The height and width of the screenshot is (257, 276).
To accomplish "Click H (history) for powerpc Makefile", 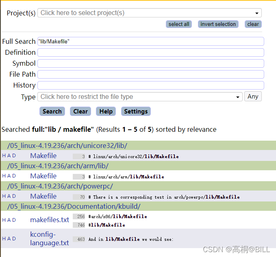I will coord(4,196).
